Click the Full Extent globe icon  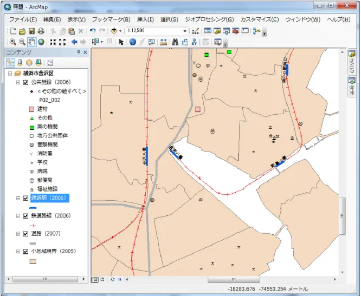[x=41, y=42]
